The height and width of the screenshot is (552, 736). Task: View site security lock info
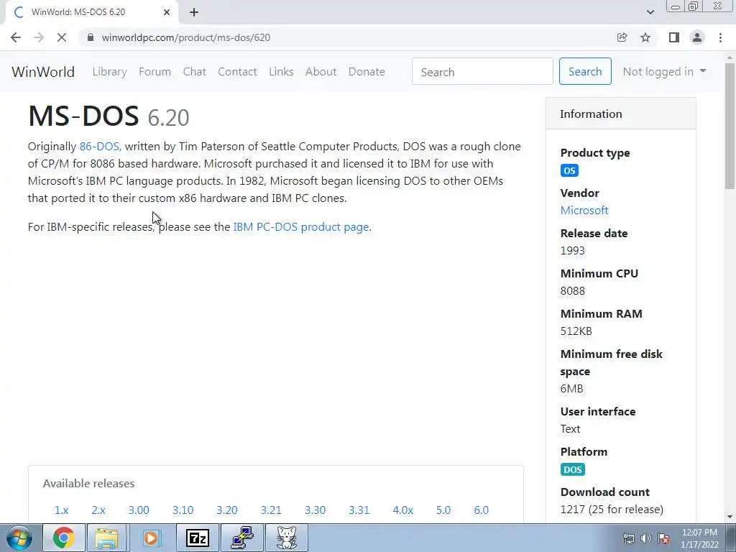[91, 37]
